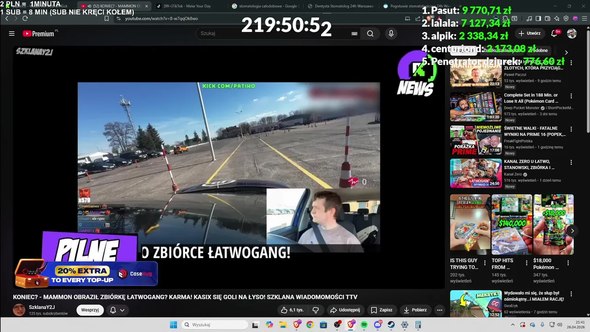Open Steam from the taskbar
Viewport: 590px width, 332px height.
tap(391, 325)
